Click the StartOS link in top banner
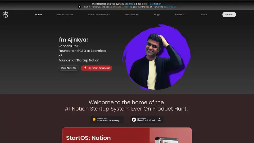The width and height of the screenshot is (254, 143). click(129, 4)
